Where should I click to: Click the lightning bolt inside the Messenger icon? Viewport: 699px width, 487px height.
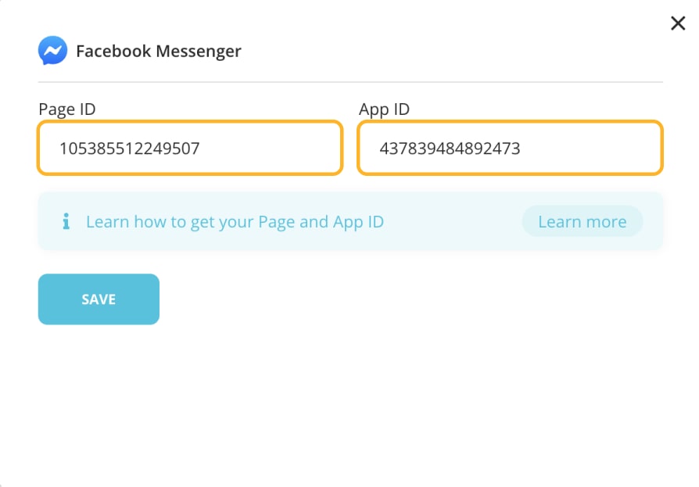pyautogui.click(x=52, y=51)
